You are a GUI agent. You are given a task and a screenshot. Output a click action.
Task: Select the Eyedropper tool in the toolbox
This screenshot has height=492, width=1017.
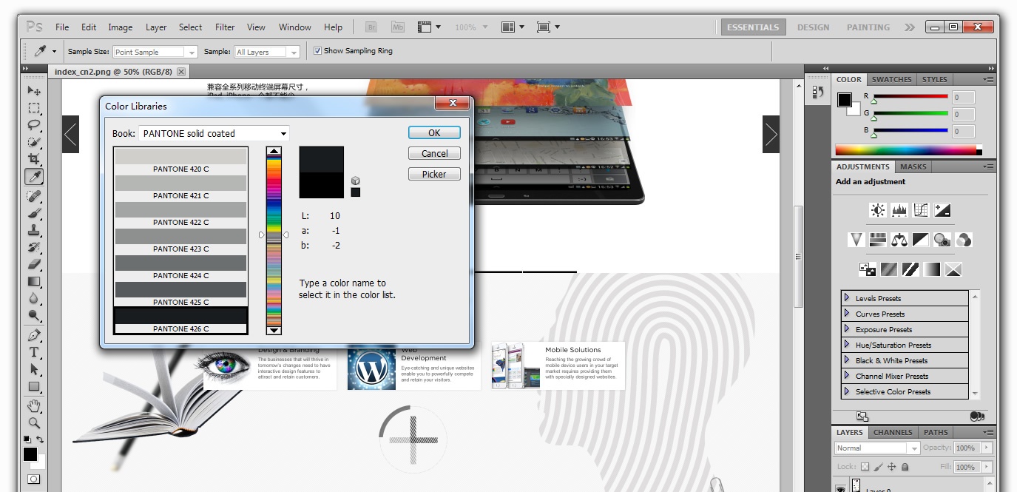[34, 176]
